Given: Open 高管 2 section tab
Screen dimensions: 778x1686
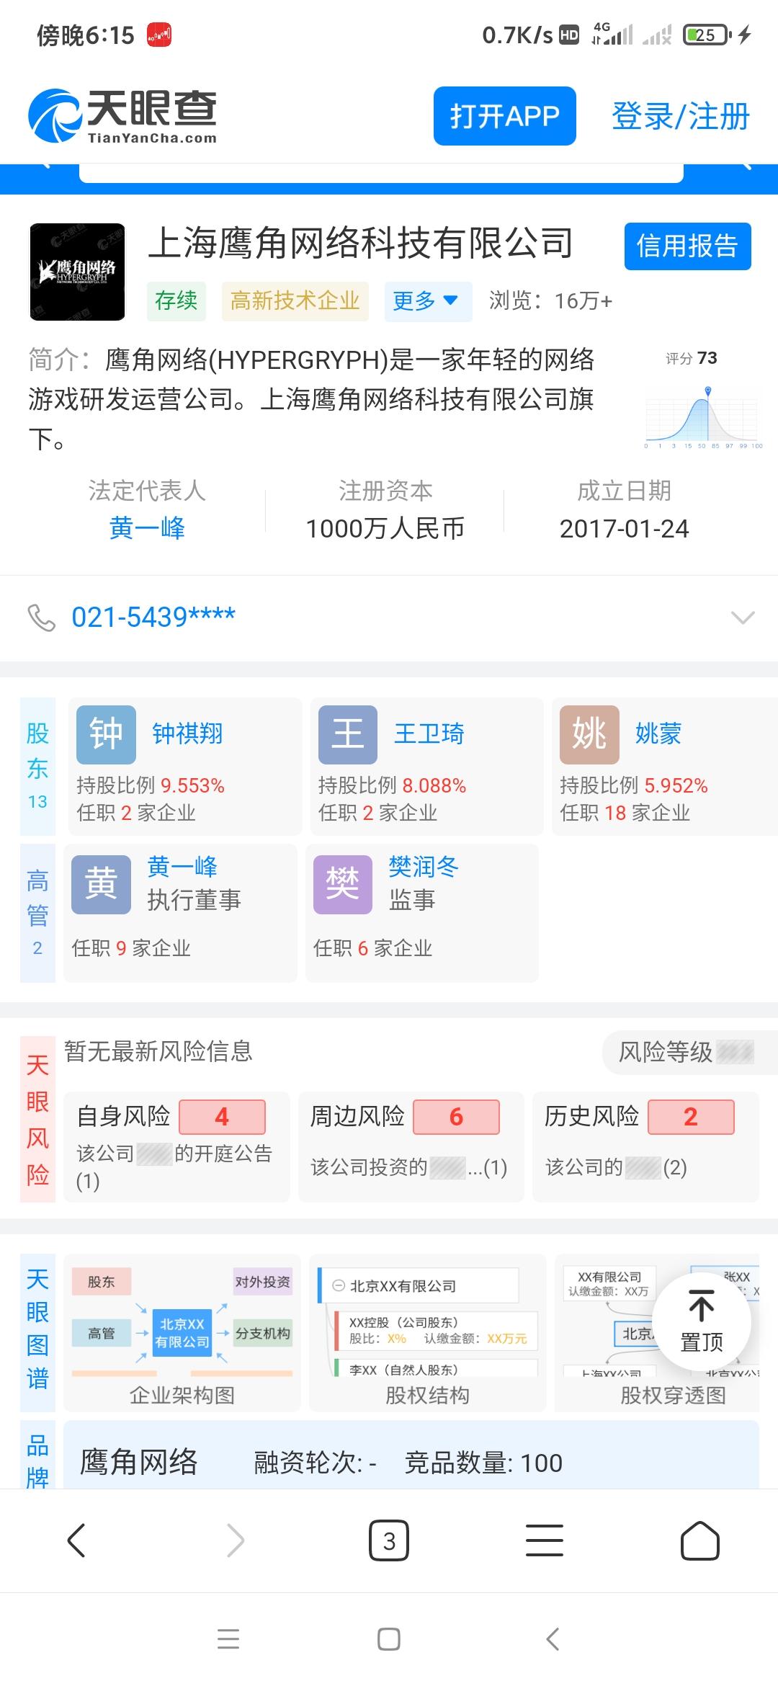Looking at the screenshot, I should 37,914.
